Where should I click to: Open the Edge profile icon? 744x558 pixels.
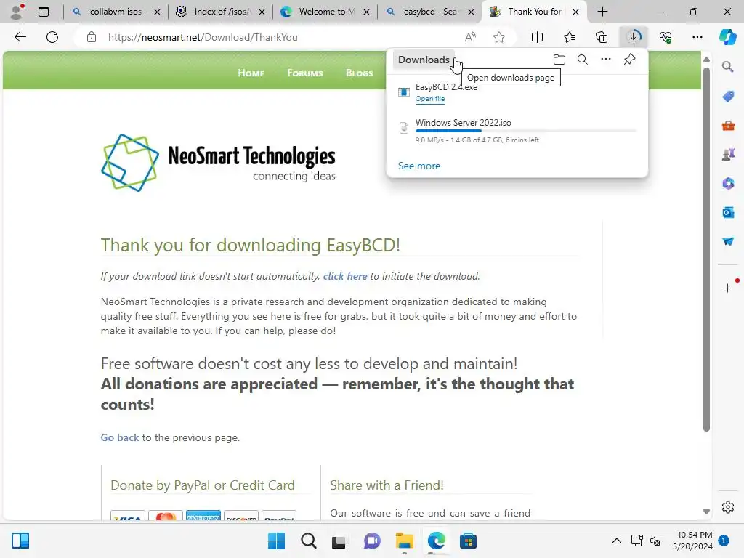click(x=17, y=12)
